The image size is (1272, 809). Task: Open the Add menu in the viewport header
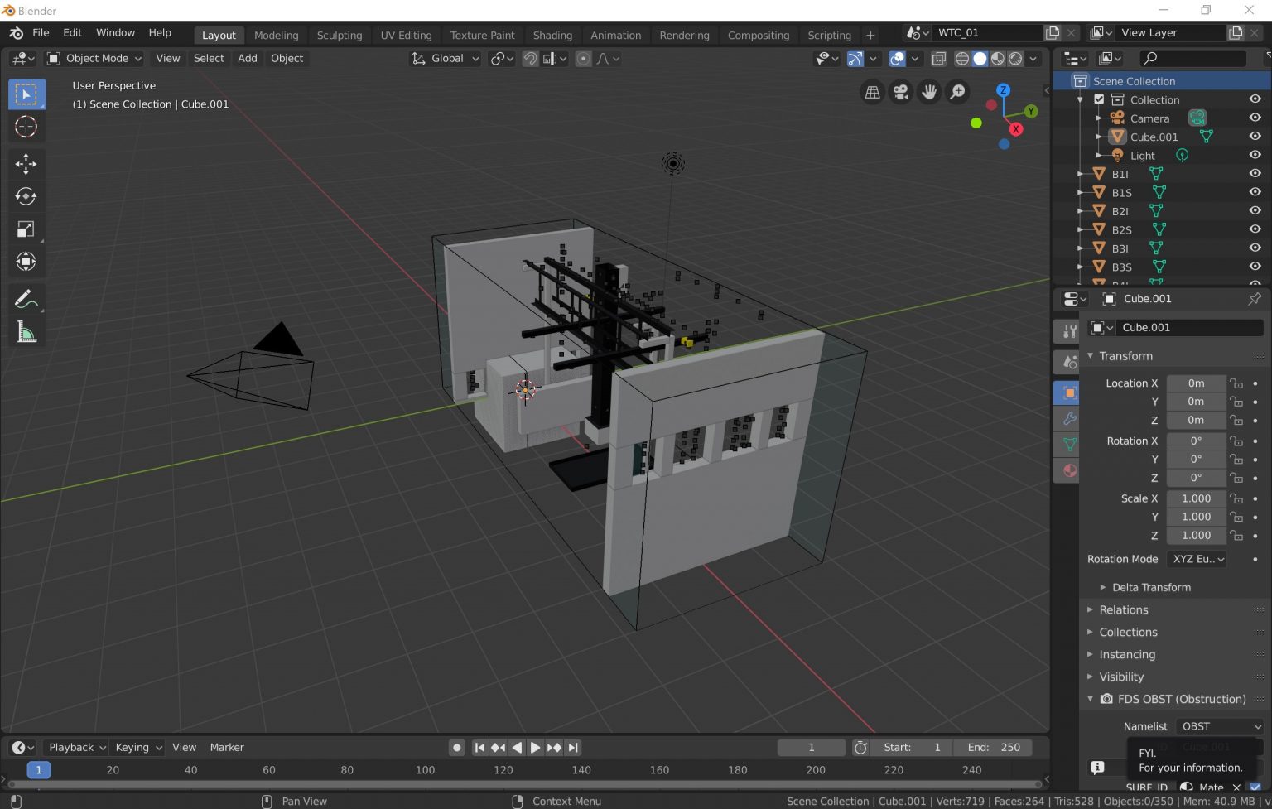[x=247, y=59]
